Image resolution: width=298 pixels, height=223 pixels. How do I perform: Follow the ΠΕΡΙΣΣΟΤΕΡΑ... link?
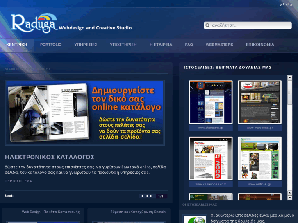click(20, 181)
